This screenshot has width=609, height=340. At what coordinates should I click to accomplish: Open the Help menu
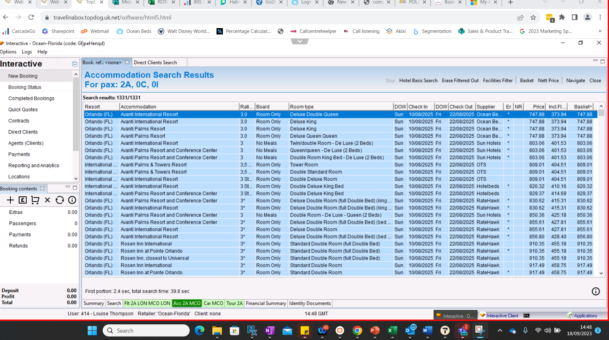(x=42, y=52)
